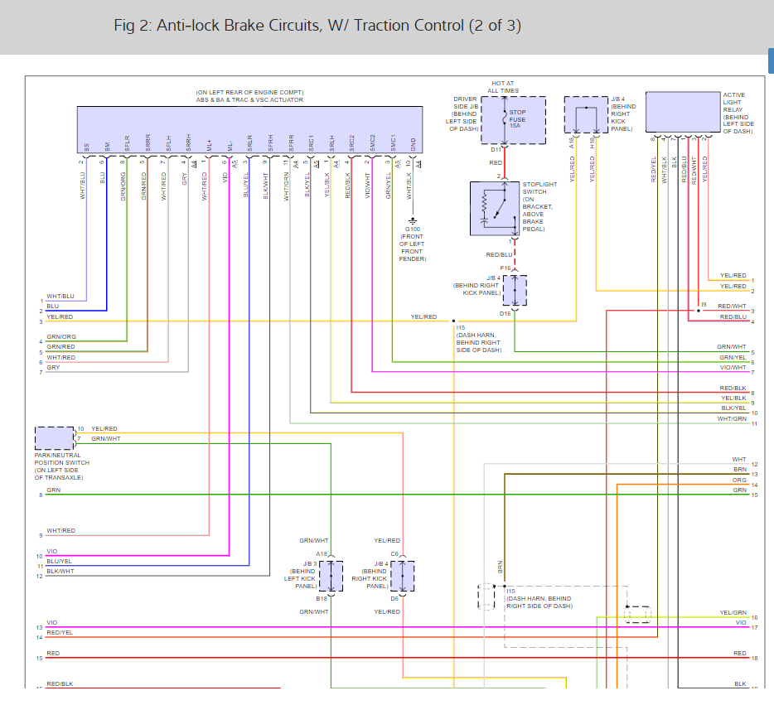Click the ABS & BA & TRAC & VSC actuator block

[249, 130]
